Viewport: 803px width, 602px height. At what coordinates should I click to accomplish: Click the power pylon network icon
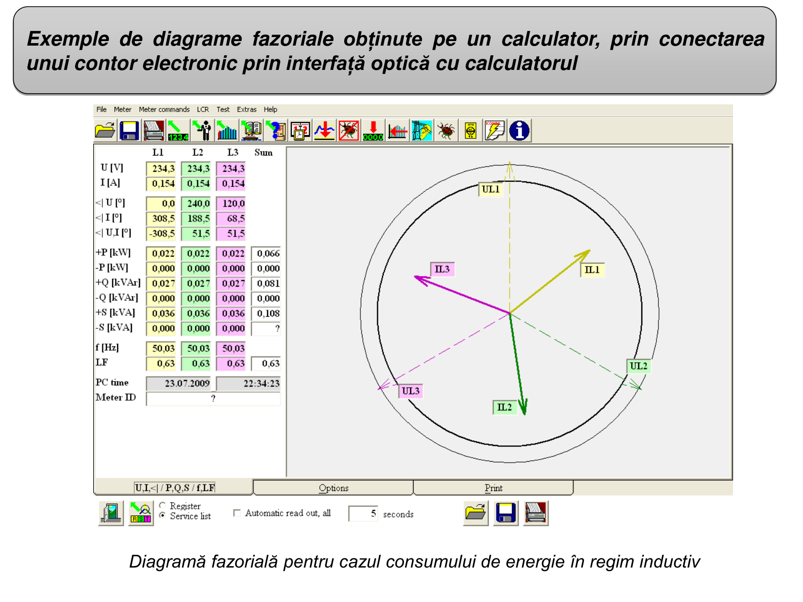click(x=422, y=131)
